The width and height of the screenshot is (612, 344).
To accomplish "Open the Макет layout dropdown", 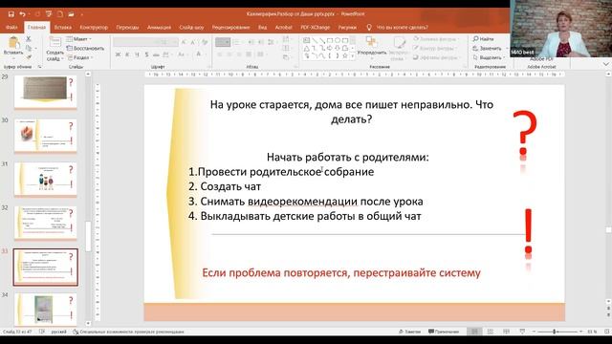I will 79,39.
